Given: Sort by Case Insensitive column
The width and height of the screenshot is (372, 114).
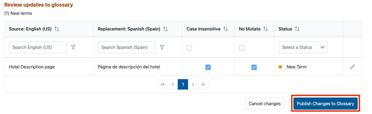Looking at the screenshot, I should 225,29.
